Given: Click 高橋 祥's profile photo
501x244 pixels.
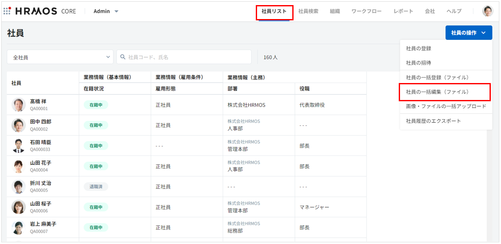Looking at the screenshot, I should coord(19,105).
